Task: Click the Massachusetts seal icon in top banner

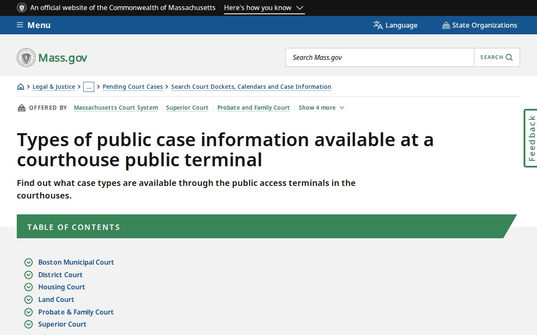Action: click(22, 8)
